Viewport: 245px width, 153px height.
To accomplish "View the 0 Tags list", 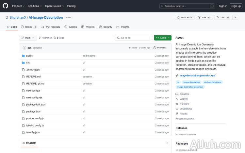I will (x=59, y=38).
